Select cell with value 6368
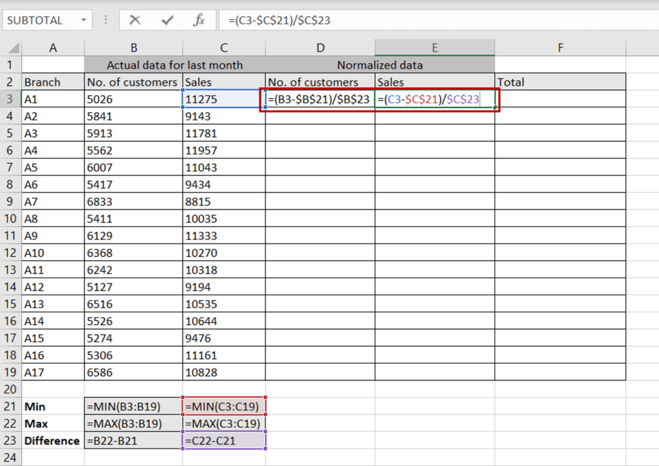The height and width of the screenshot is (466, 659). coord(134,253)
